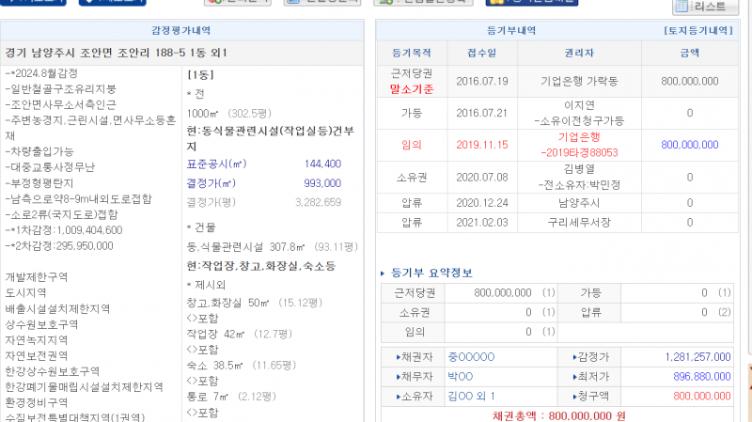Click 기업은행 가락동 creditor cell

579,81
